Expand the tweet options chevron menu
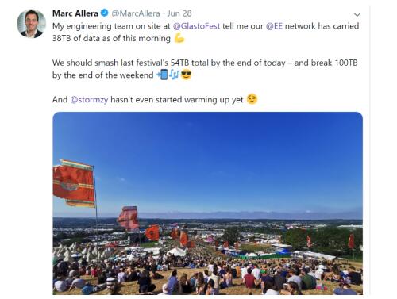Image resolution: width=397 pixels, height=299 pixels. click(357, 14)
